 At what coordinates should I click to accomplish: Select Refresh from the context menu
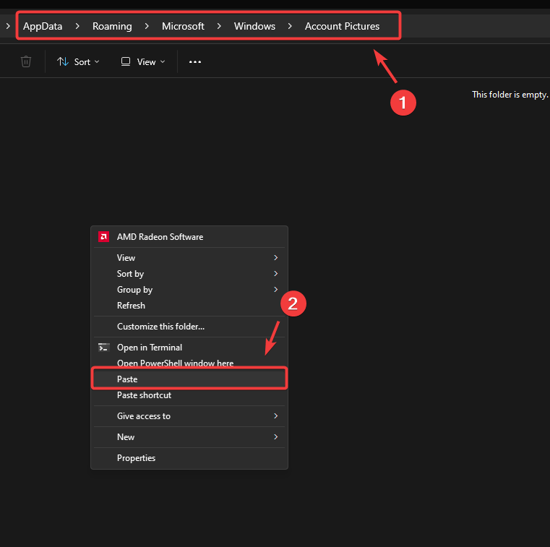[x=132, y=306]
